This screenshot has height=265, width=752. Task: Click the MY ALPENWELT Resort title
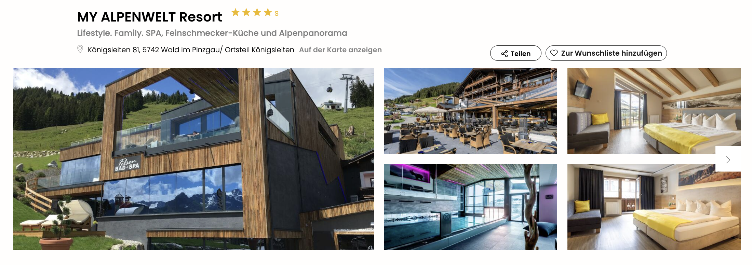(149, 17)
